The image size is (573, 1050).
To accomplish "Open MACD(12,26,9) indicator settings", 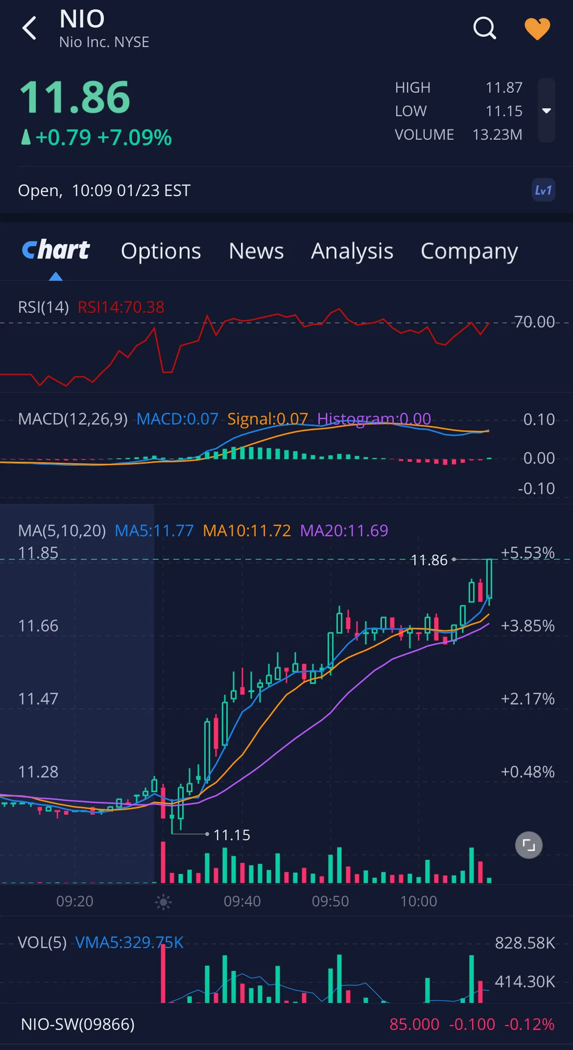I will 72,419.
